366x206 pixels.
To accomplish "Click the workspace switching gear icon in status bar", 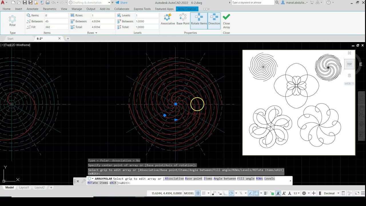I will coord(304,193).
